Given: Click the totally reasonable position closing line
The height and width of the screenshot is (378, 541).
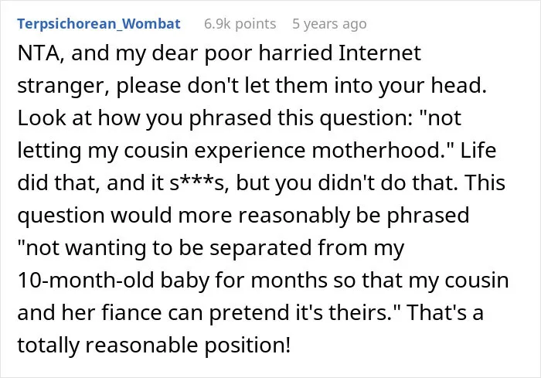Looking at the screenshot, I should coord(154,346).
